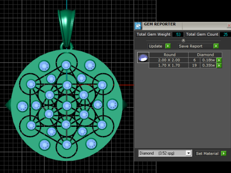The width and height of the screenshot is (231, 173).
Task: Click the Total Gem Count value 25
Action: pyautogui.click(x=225, y=35)
